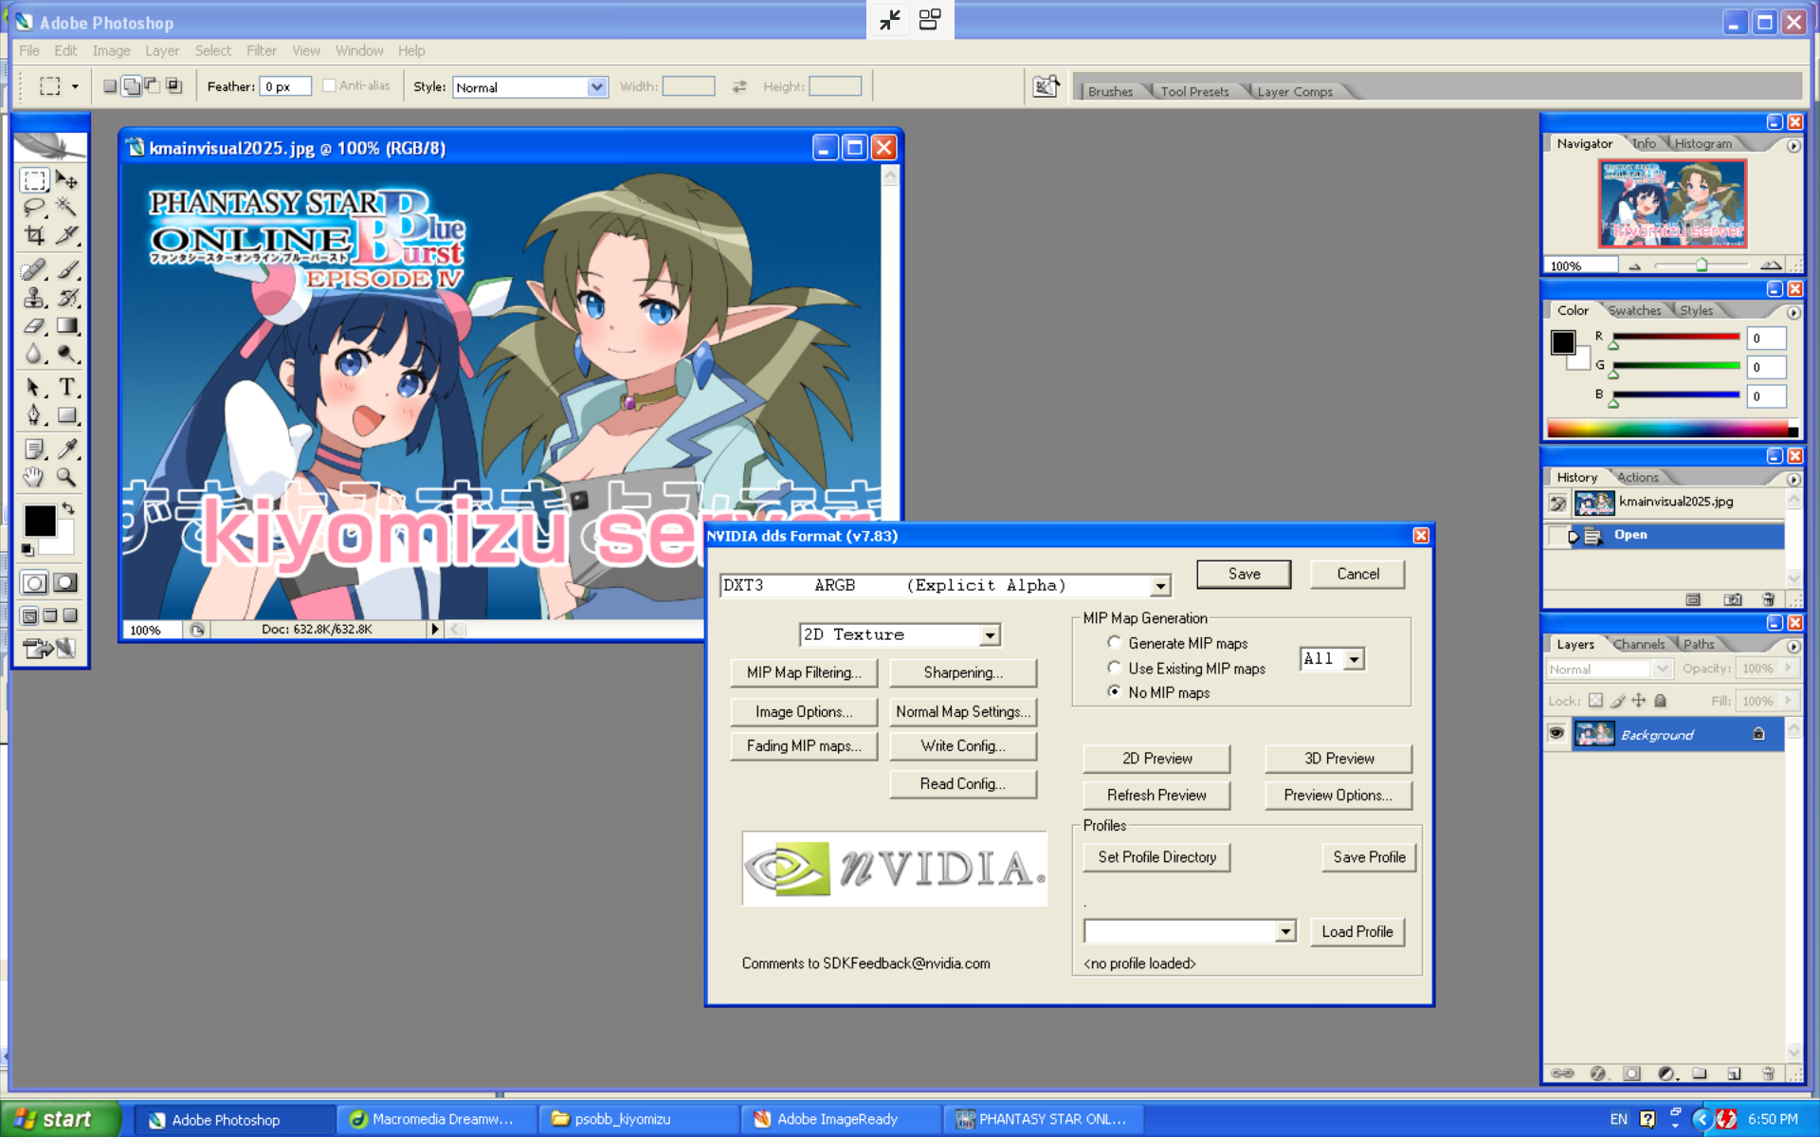Select the History Brush tool
Image resolution: width=1820 pixels, height=1137 pixels.
(66, 298)
